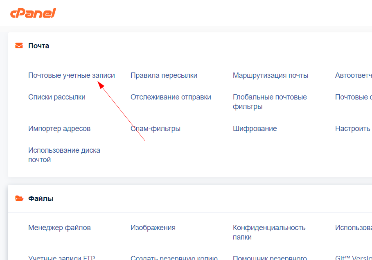
Task: Open Изображения tool
Action: tap(153, 228)
